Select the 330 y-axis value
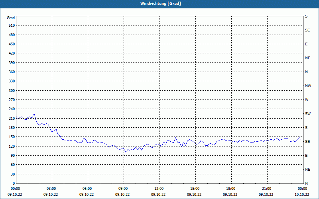This screenshot has height=199, width=319. tap(12, 81)
